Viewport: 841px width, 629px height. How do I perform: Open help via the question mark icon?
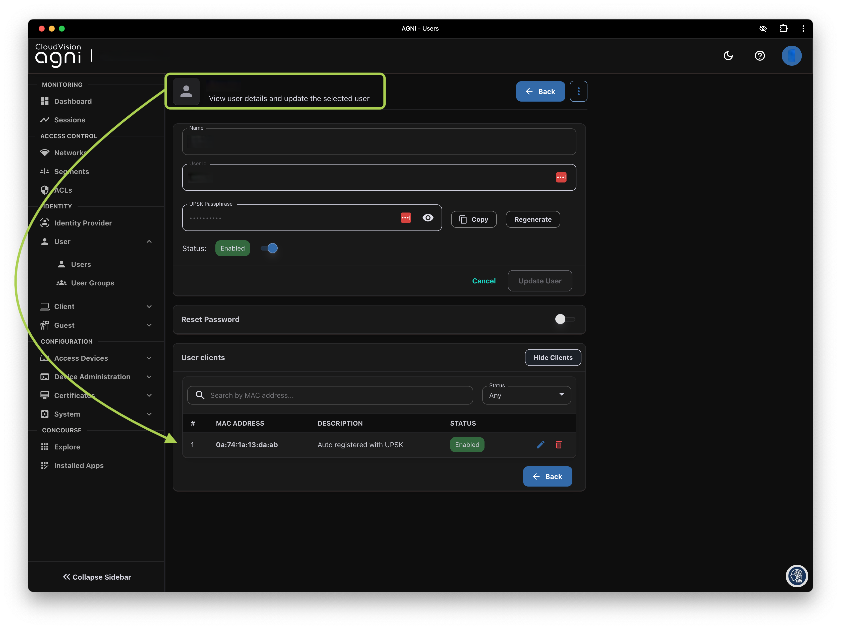(759, 56)
